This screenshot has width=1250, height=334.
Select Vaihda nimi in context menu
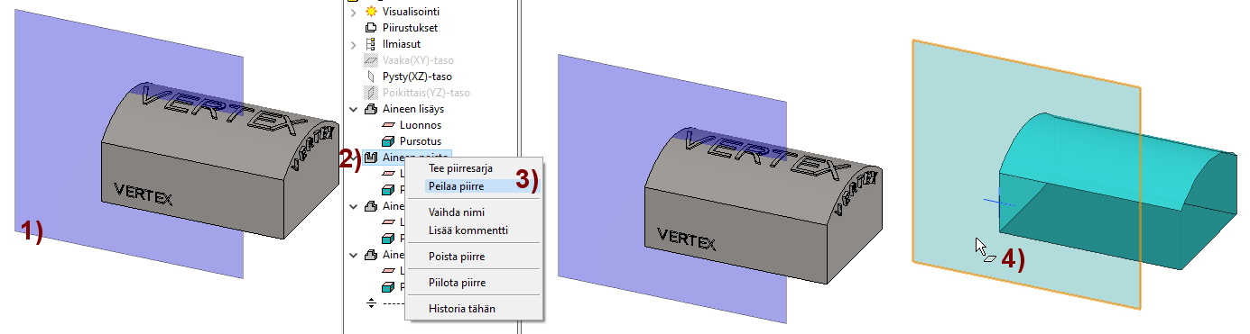click(474, 212)
